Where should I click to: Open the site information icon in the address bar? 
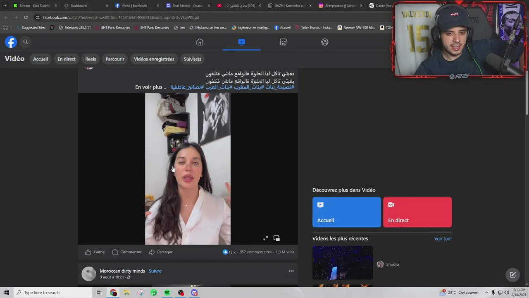tap(38, 17)
